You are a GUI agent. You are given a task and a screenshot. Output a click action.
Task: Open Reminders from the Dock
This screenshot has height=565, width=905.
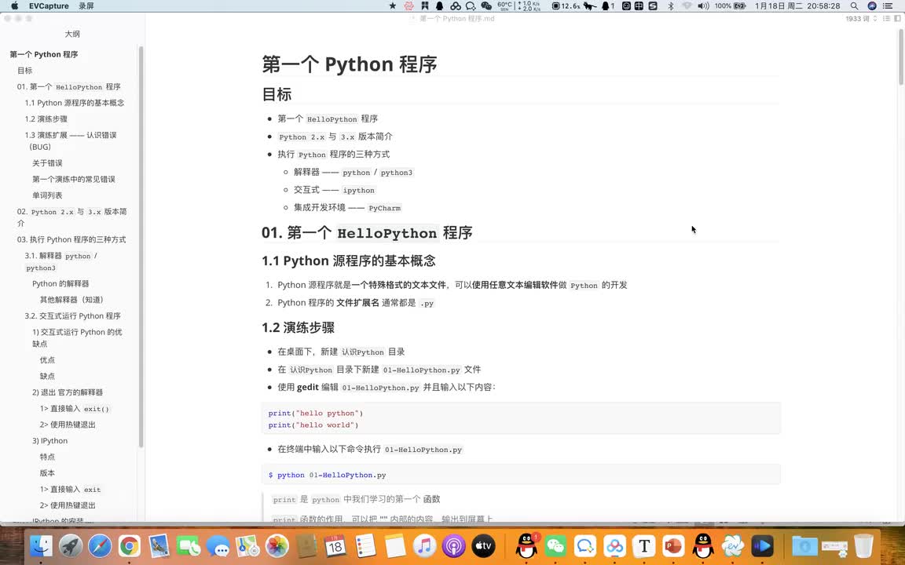[x=365, y=545]
